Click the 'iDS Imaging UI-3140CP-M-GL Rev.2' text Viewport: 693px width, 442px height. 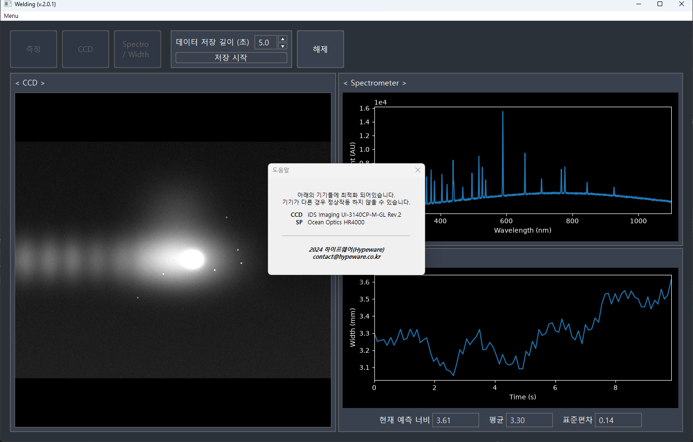(x=355, y=215)
